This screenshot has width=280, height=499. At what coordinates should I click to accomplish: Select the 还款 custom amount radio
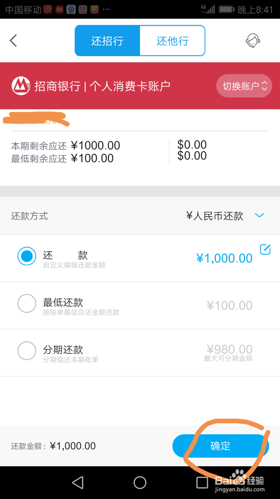coord(27,256)
